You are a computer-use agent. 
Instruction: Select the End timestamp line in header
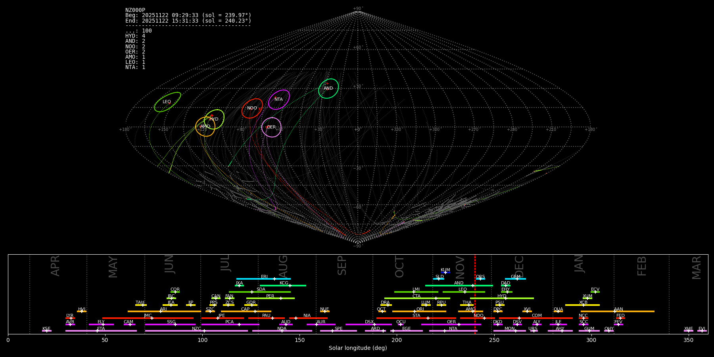(188, 21)
